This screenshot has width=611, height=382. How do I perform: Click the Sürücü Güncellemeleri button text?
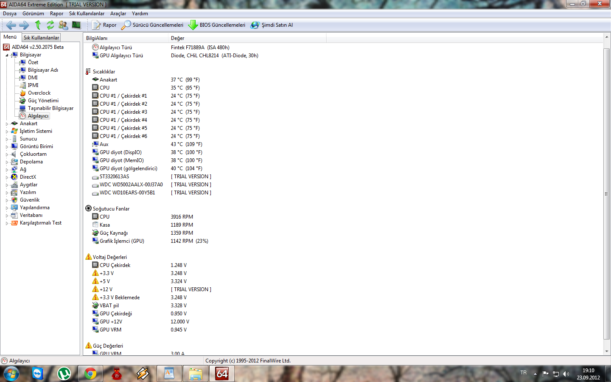point(158,25)
